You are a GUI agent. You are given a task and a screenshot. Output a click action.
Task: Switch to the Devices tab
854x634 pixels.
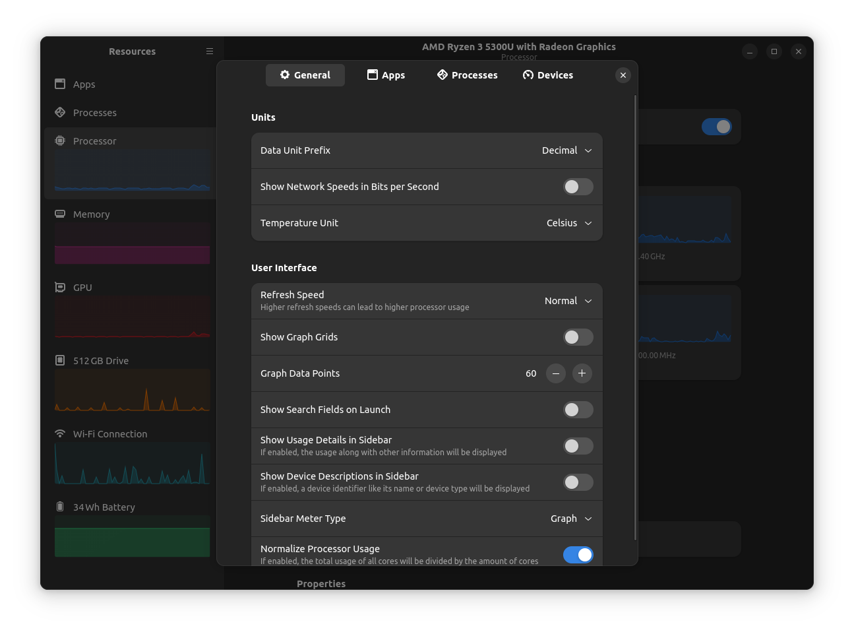[547, 75]
